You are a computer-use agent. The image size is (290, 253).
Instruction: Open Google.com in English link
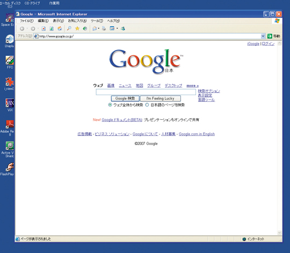pos(197,134)
